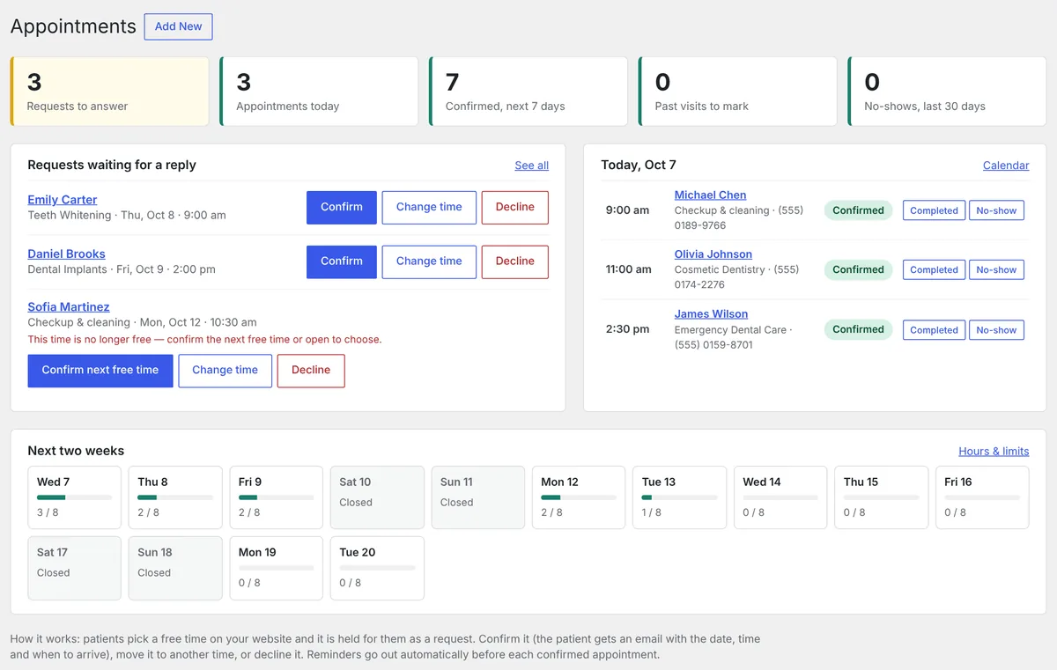
Task: Click the 2:30 pm time label
Action: (627, 329)
